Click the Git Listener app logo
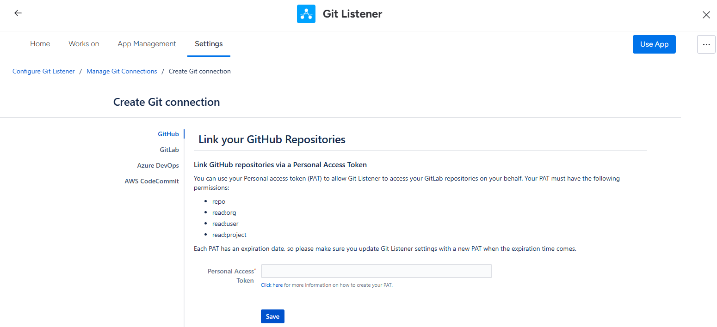Viewport: 717px width, 327px height. (x=306, y=14)
